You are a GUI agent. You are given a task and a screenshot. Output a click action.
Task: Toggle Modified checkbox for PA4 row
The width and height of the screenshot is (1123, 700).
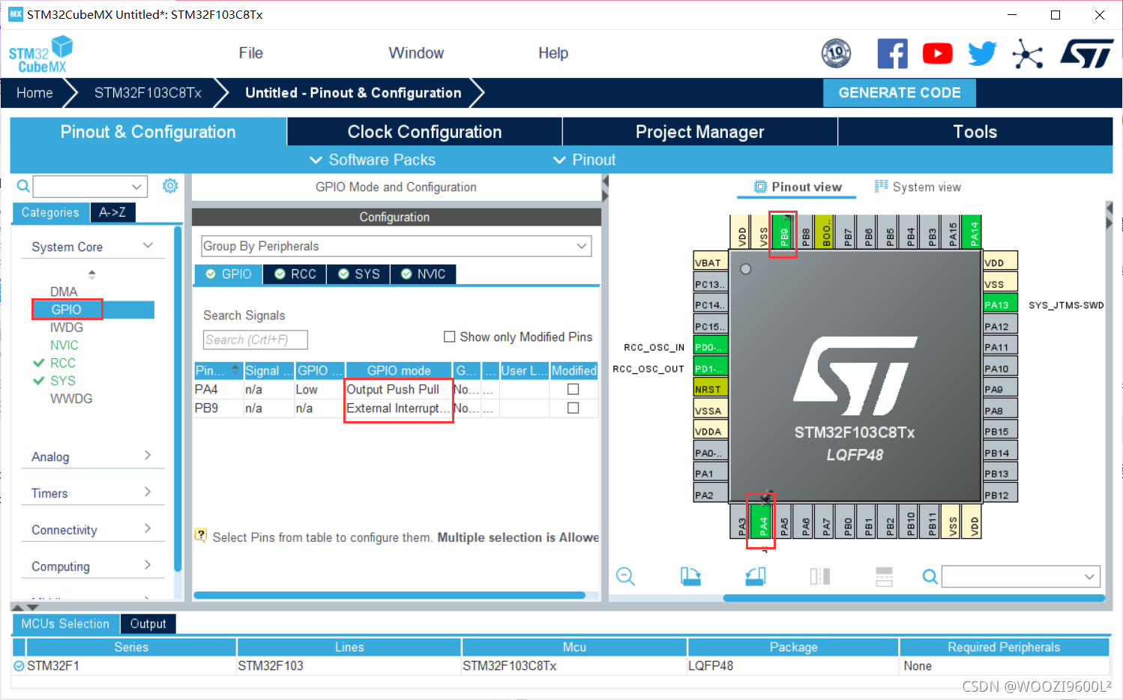(573, 389)
